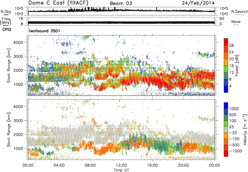Click the 'Time UT' axis title
The width and height of the screenshot is (248, 172).
tap(121, 170)
